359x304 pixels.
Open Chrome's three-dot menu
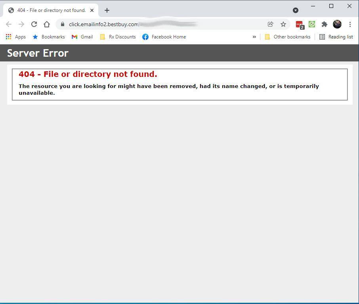(350, 24)
